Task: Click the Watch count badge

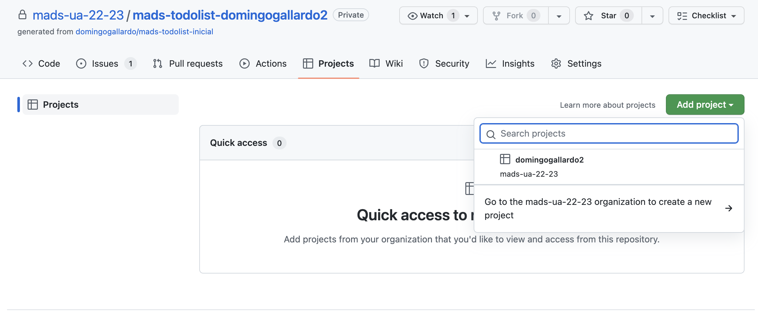Action: point(453,15)
